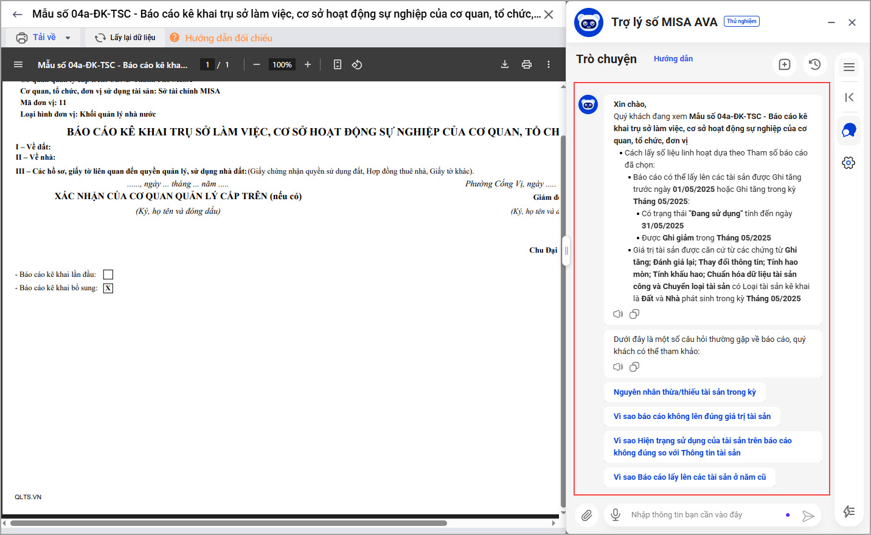Open chat history
Screen dimensions: 871x535
tap(815, 64)
